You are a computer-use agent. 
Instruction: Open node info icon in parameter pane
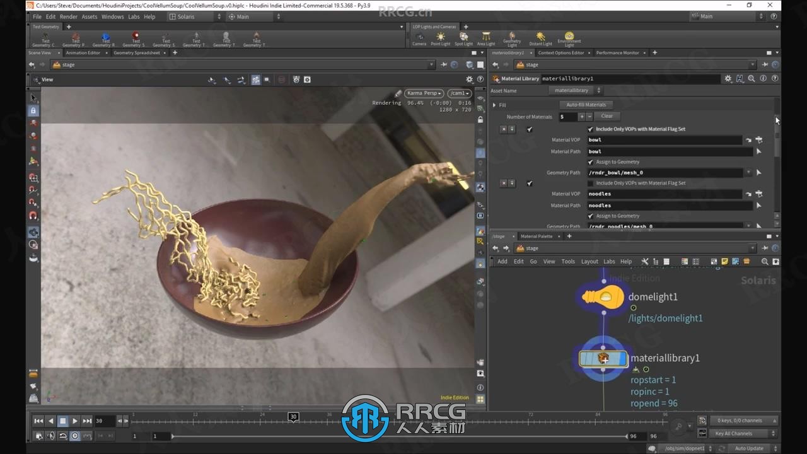763,79
